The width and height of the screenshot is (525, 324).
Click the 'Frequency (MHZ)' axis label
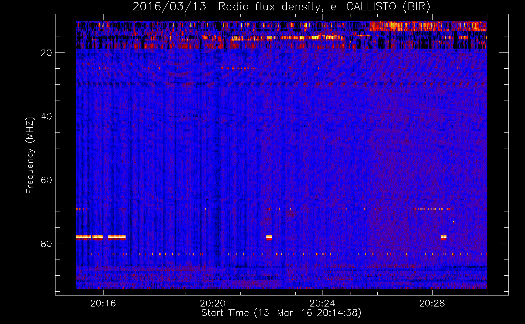point(30,155)
